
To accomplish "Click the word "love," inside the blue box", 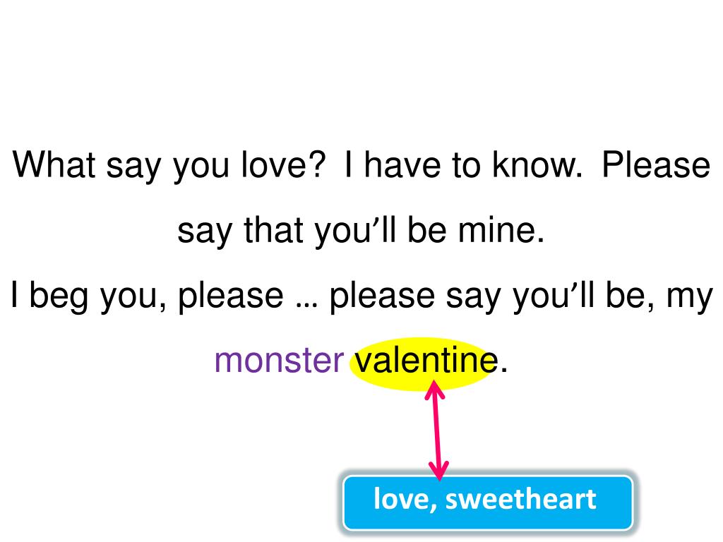I will [x=405, y=500].
